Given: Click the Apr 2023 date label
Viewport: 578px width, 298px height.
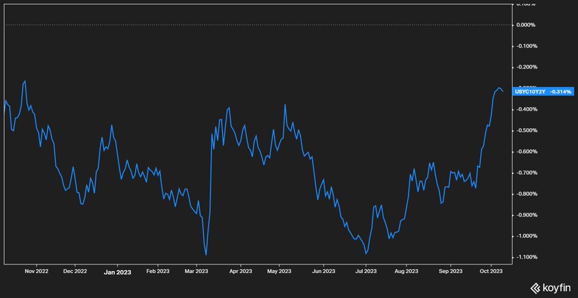Looking at the screenshot, I should pos(240,271).
